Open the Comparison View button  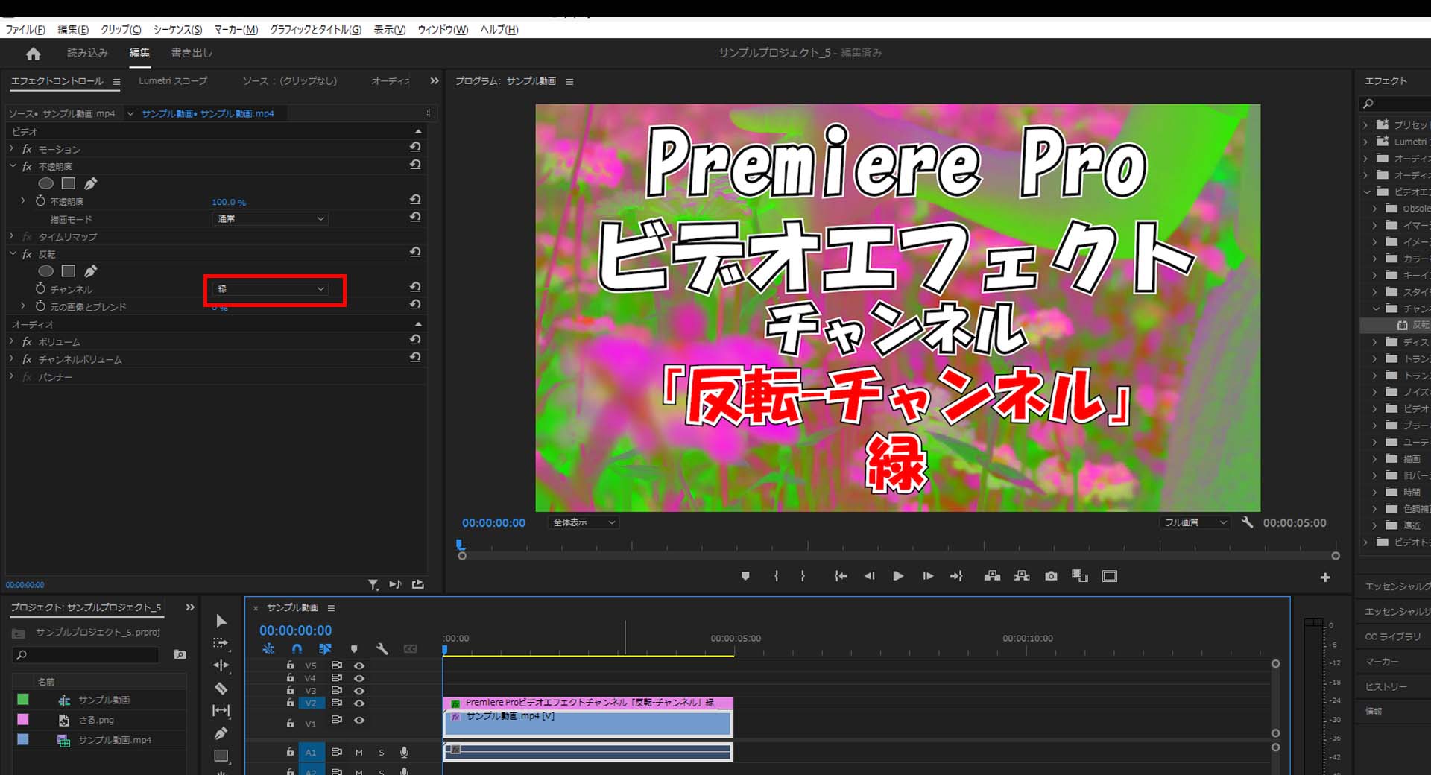click(1079, 576)
